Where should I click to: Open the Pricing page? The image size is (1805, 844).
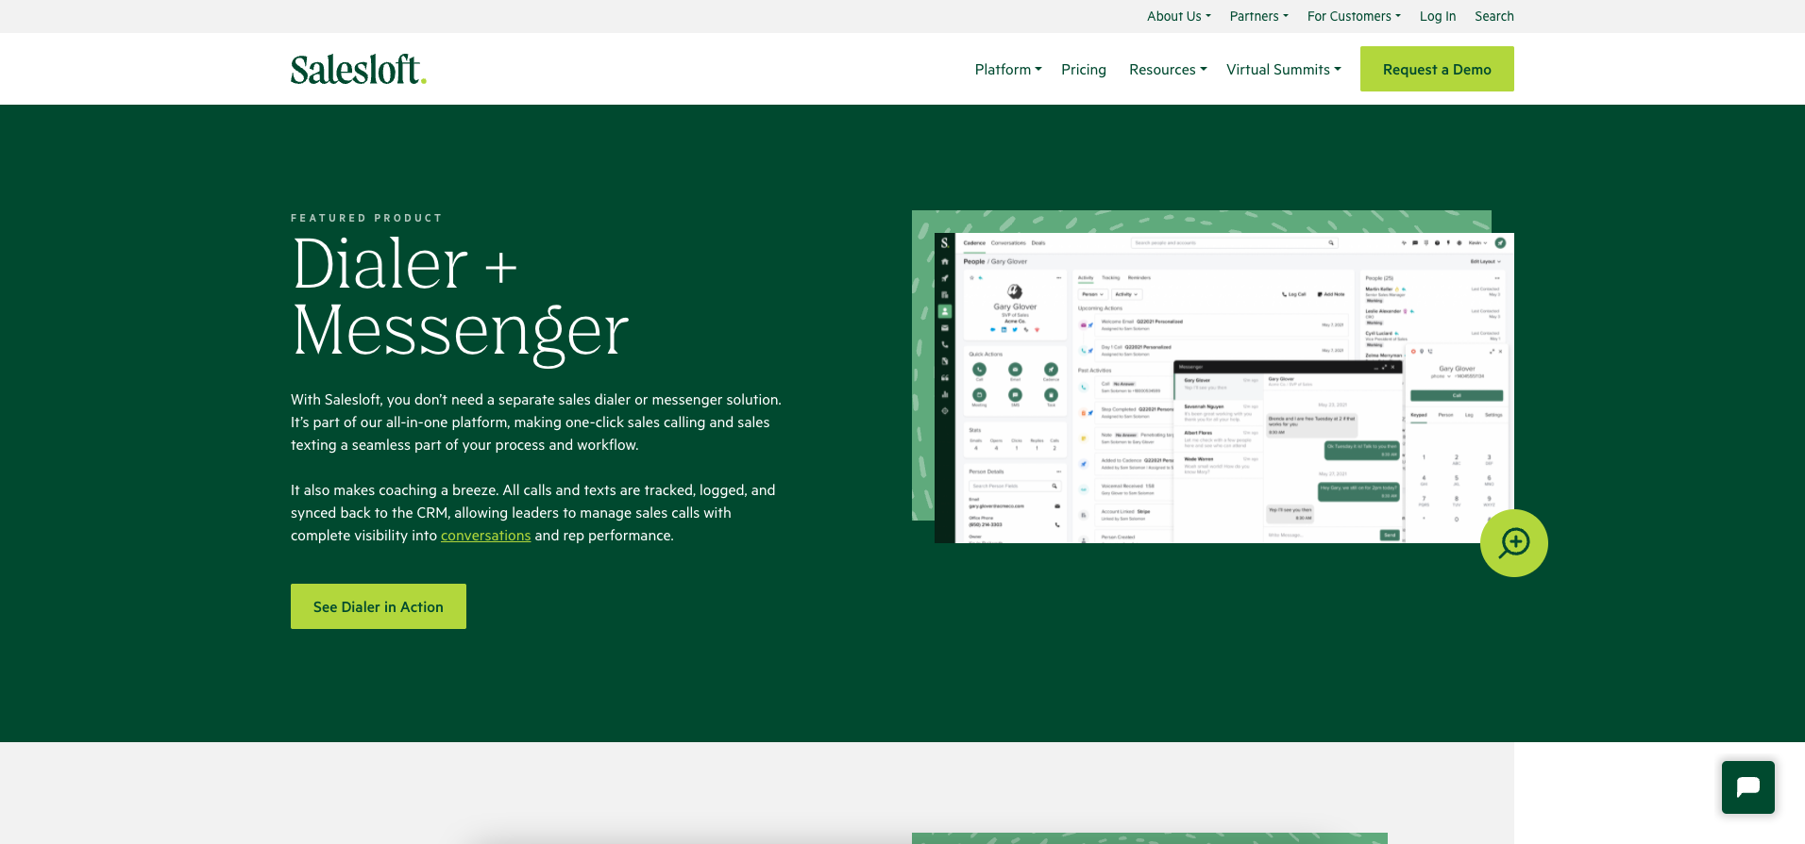point(1084,70)
